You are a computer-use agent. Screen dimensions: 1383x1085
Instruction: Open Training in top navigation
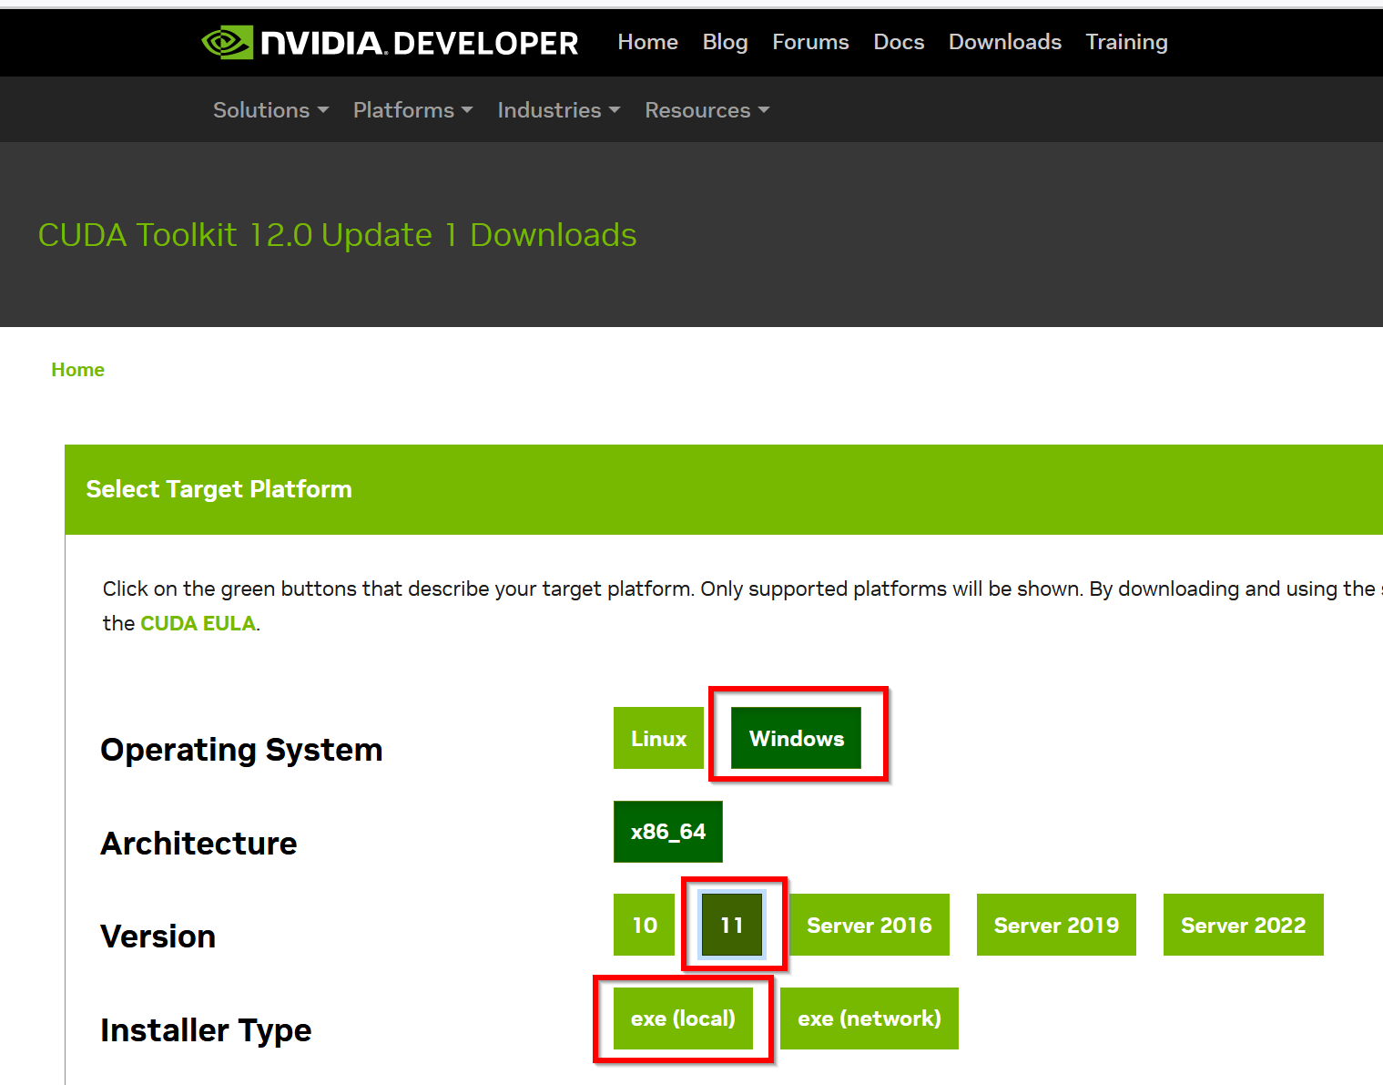click(x=1126, y=42)
